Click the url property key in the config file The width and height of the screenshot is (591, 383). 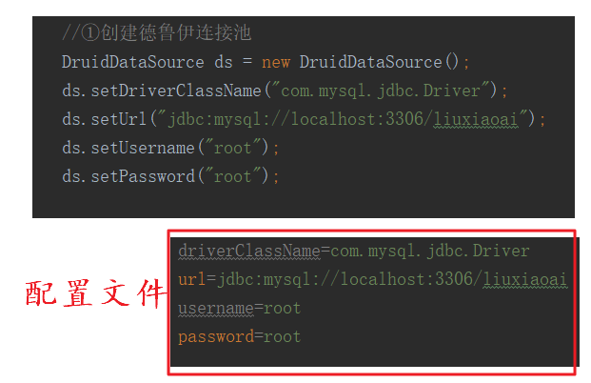[x=192, y=279]
